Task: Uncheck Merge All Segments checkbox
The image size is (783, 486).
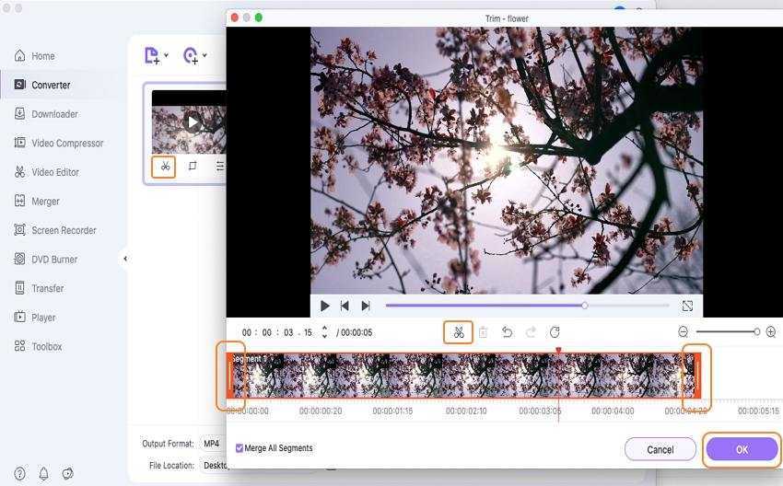Action: pyautogui.click(x=240, y=448)
